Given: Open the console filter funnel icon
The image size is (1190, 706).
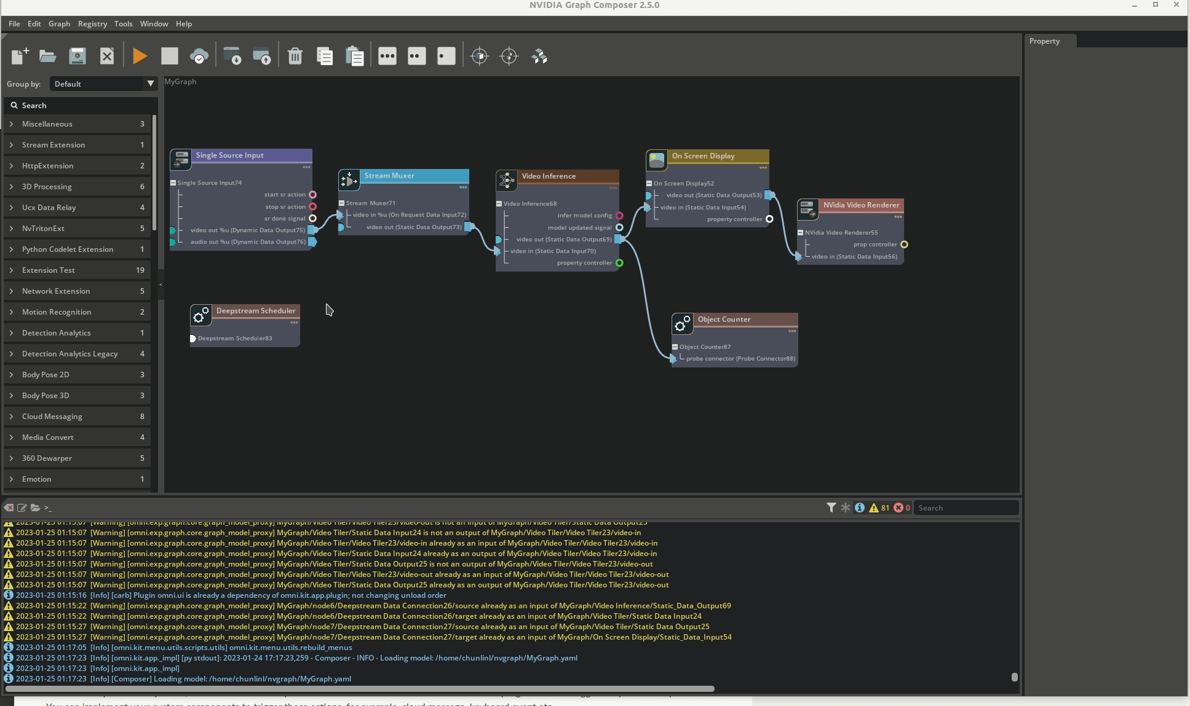Looking at the screenshot, I should point(831,508).
